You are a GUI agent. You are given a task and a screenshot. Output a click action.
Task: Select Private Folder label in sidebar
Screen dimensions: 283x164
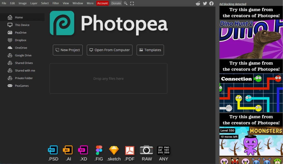(x=24, y=78)
